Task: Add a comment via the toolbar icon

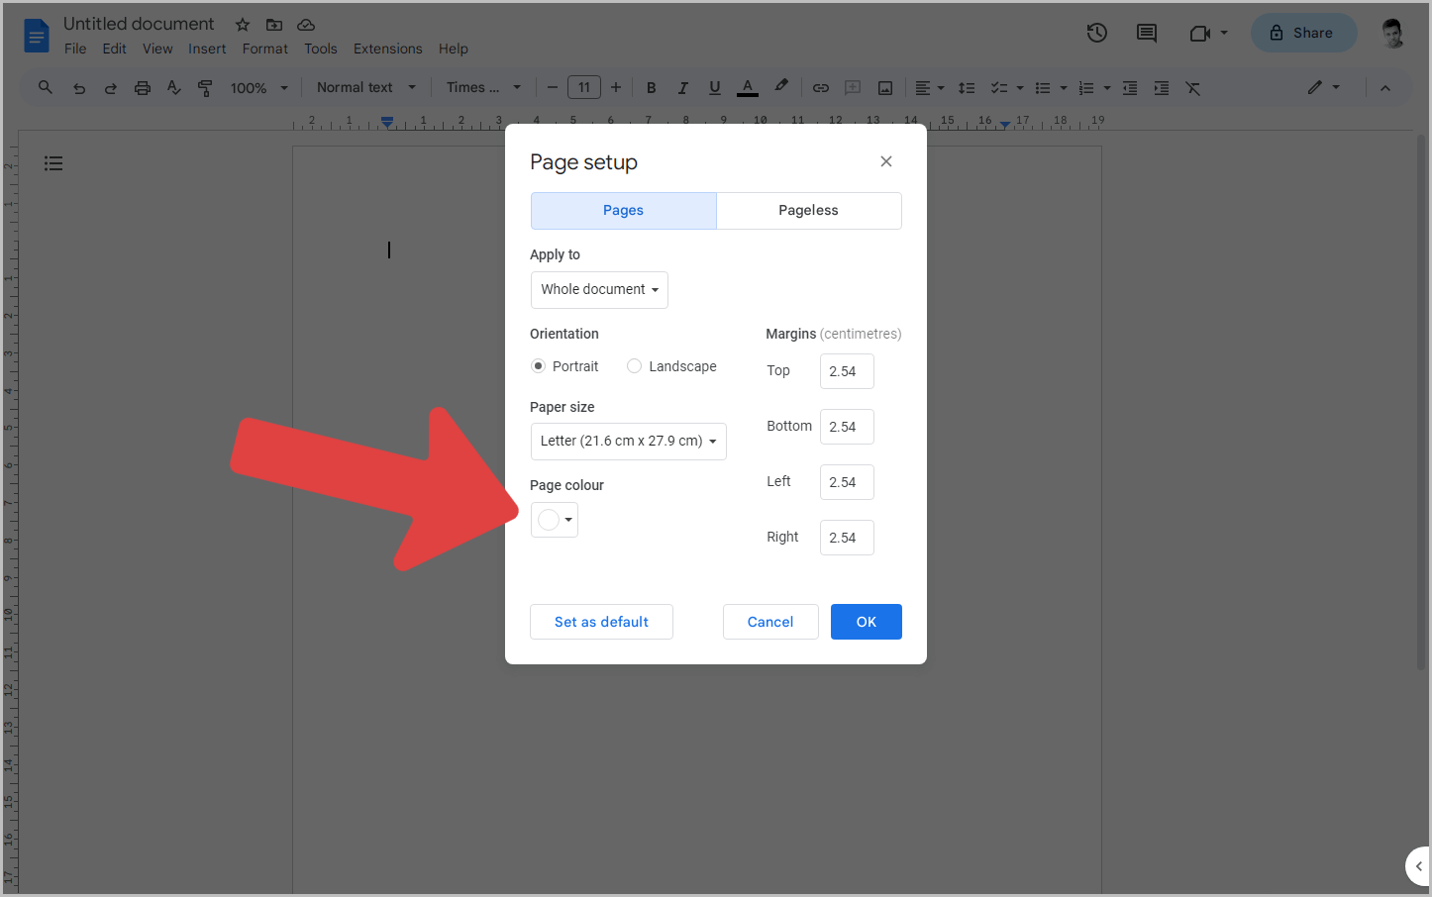Action: [852, 87]
